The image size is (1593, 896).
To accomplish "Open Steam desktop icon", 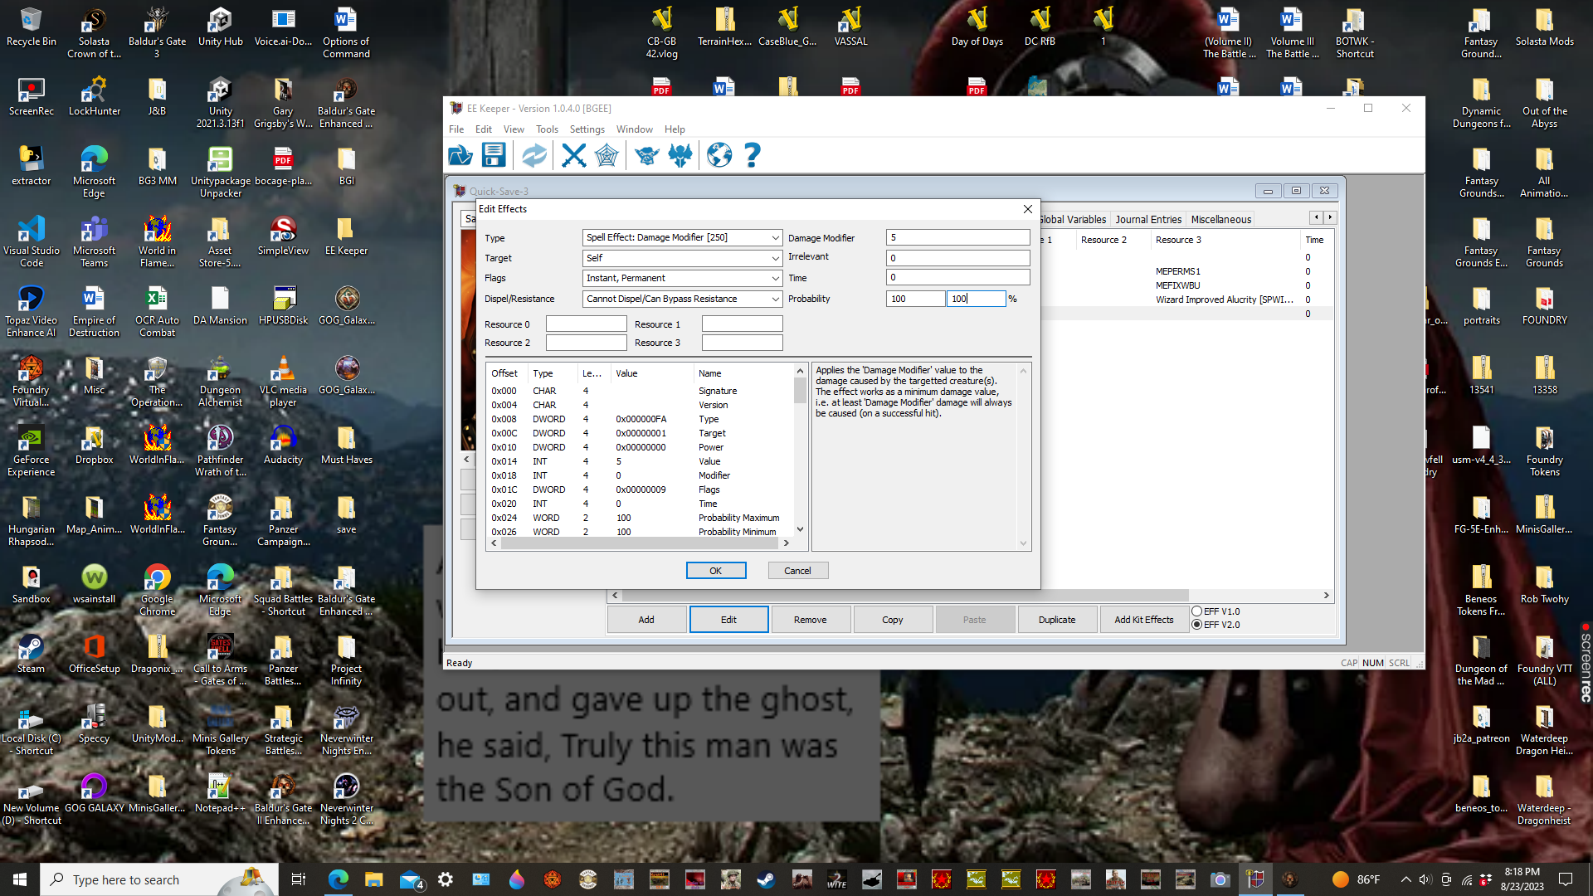I will [x=32, y=655].
